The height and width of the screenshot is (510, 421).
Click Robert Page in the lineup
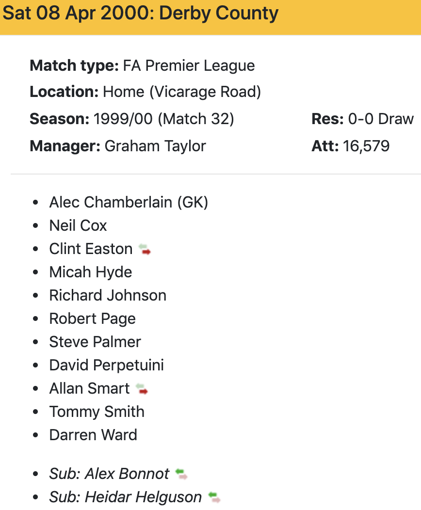(x=93, y=319)
